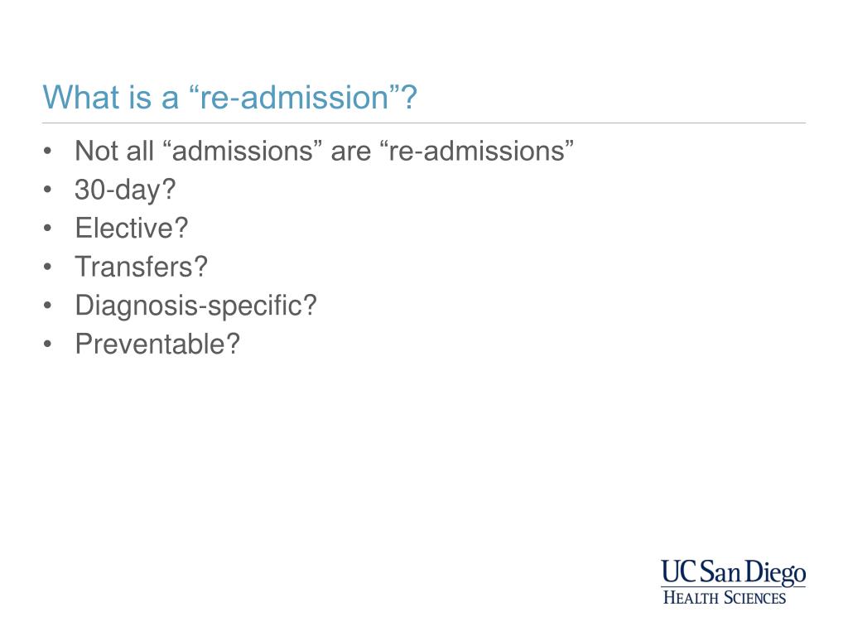Click the bullet dot before "30-day?"
848x636 pixels.
coord(47,190)
